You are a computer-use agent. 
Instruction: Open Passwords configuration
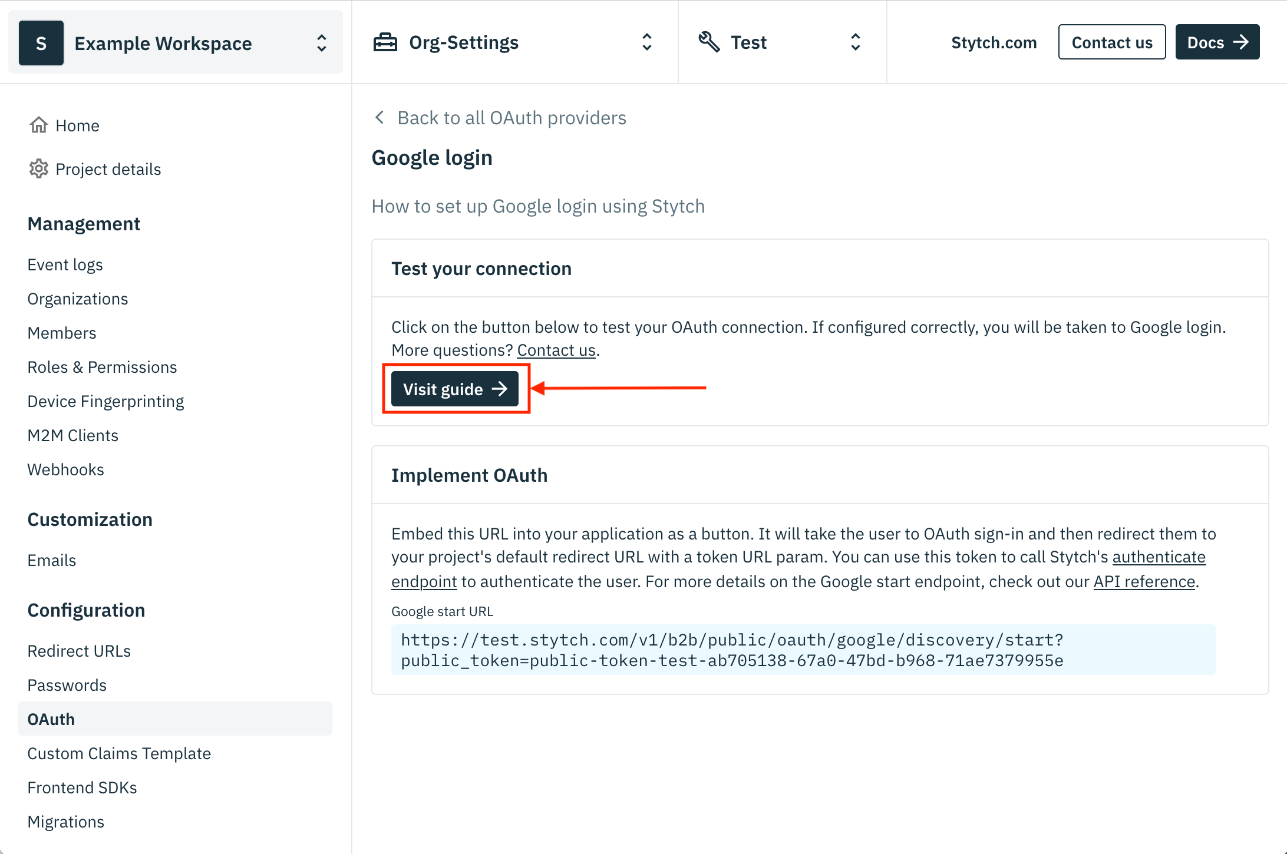tap(67, 685)
